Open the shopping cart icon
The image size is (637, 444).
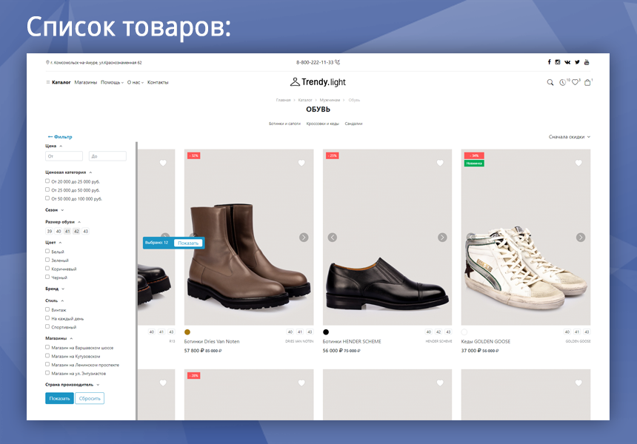588,82
